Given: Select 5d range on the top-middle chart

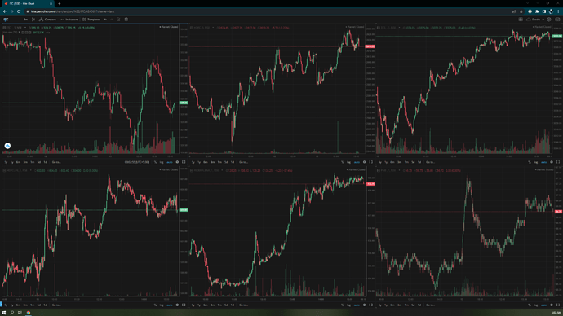Looking at the screenshot, I should click(226, 162).
